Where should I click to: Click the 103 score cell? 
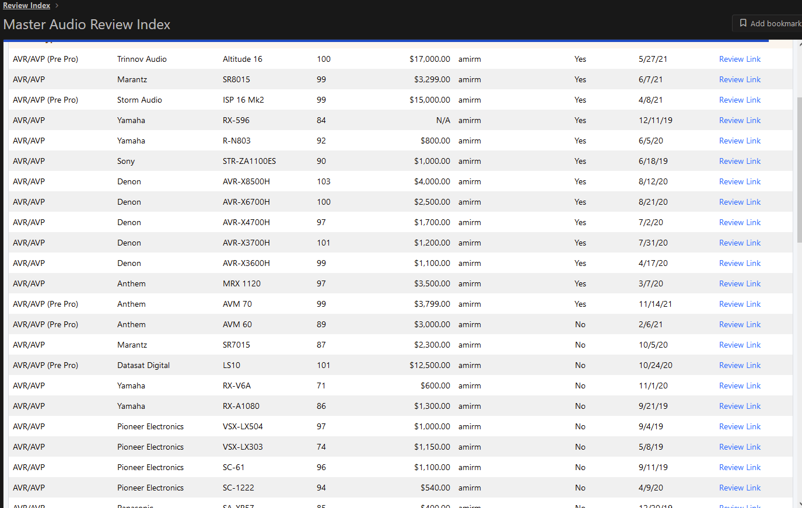(324, 181)
